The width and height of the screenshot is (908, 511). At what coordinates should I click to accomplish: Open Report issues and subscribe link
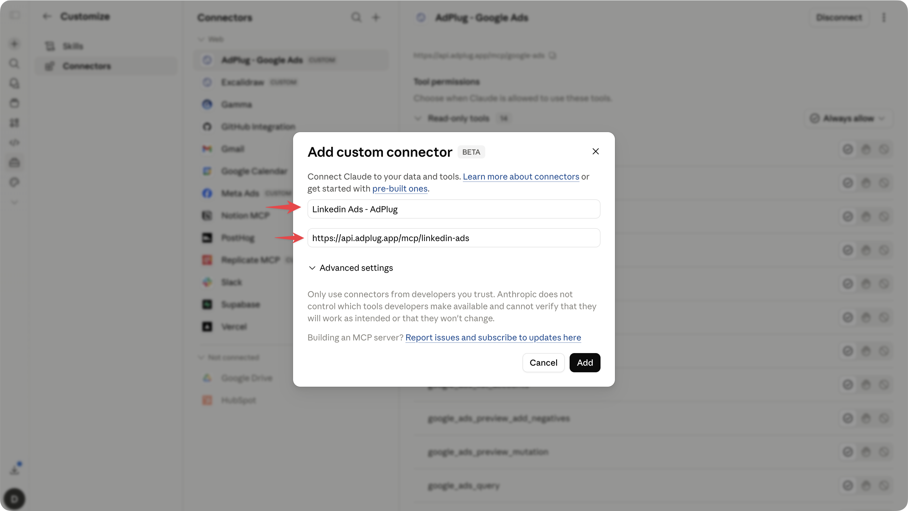[493, 337]
